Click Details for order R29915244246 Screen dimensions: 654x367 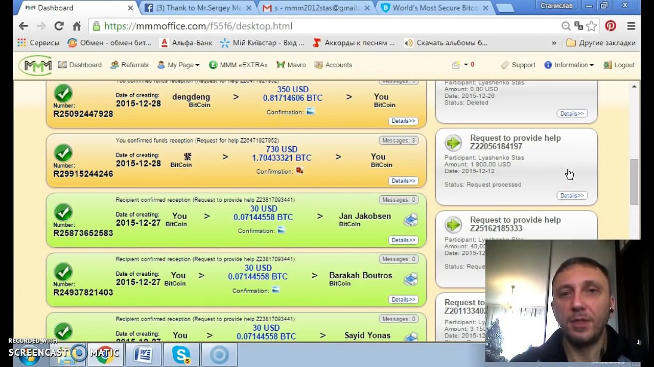coord(403,180)
